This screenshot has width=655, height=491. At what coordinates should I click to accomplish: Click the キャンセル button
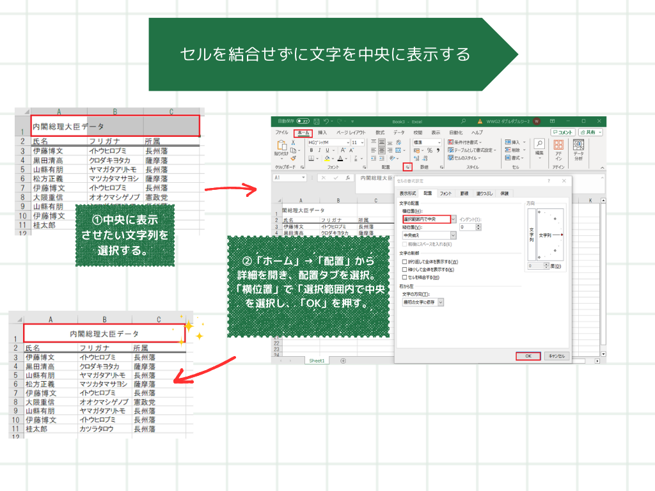click(x=556, y=355)
